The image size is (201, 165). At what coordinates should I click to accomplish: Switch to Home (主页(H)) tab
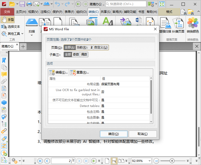pyautogui.click(x=21, y=12)
